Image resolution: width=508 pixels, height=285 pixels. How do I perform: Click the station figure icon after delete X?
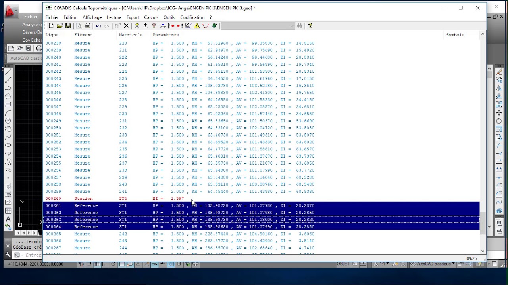click(137, 26)
